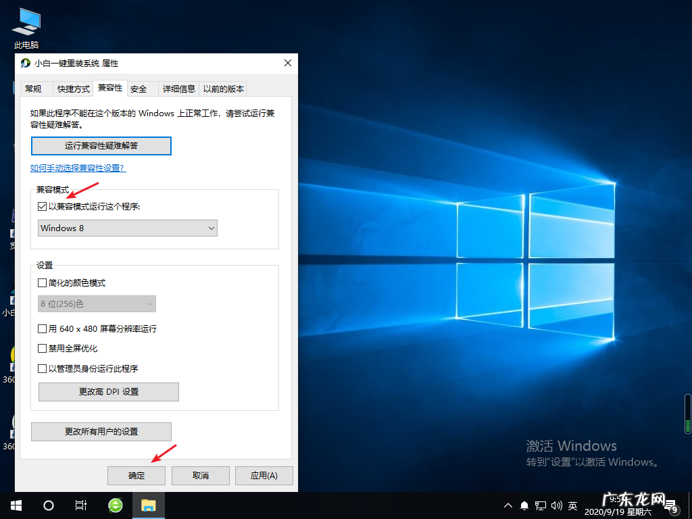Click 运行兼容性疑难解答

point(101,145)
